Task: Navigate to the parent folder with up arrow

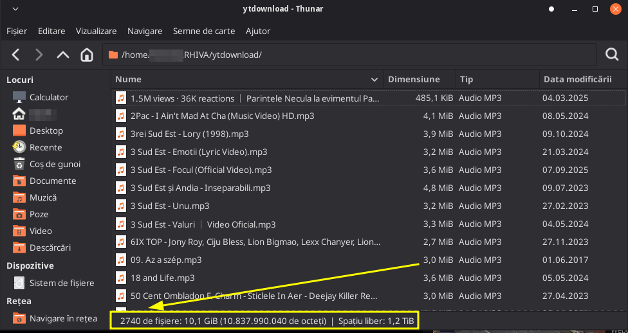Action: (62, 55)
